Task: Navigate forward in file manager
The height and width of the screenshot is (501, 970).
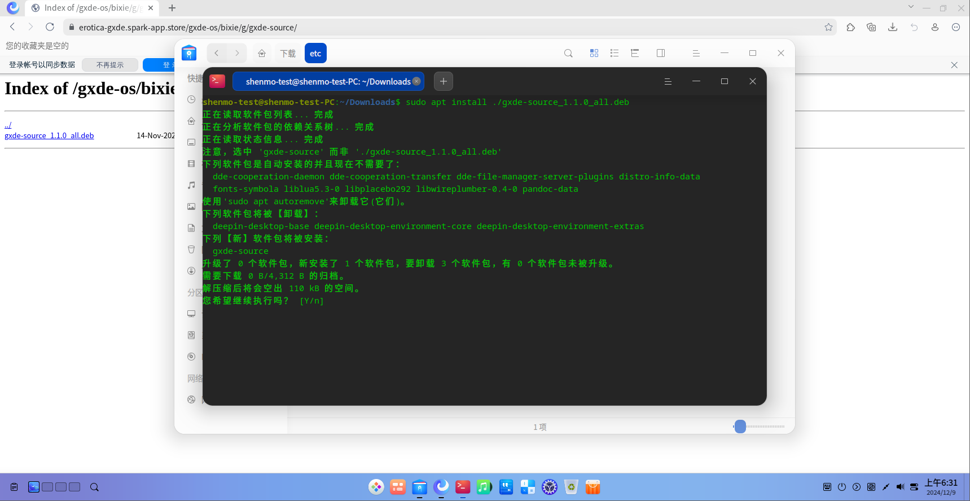Action: [237, 53]
